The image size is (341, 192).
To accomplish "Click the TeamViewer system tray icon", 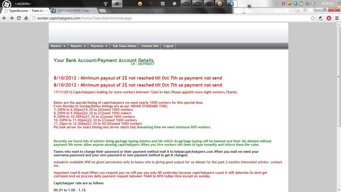I will click(296, 3).
